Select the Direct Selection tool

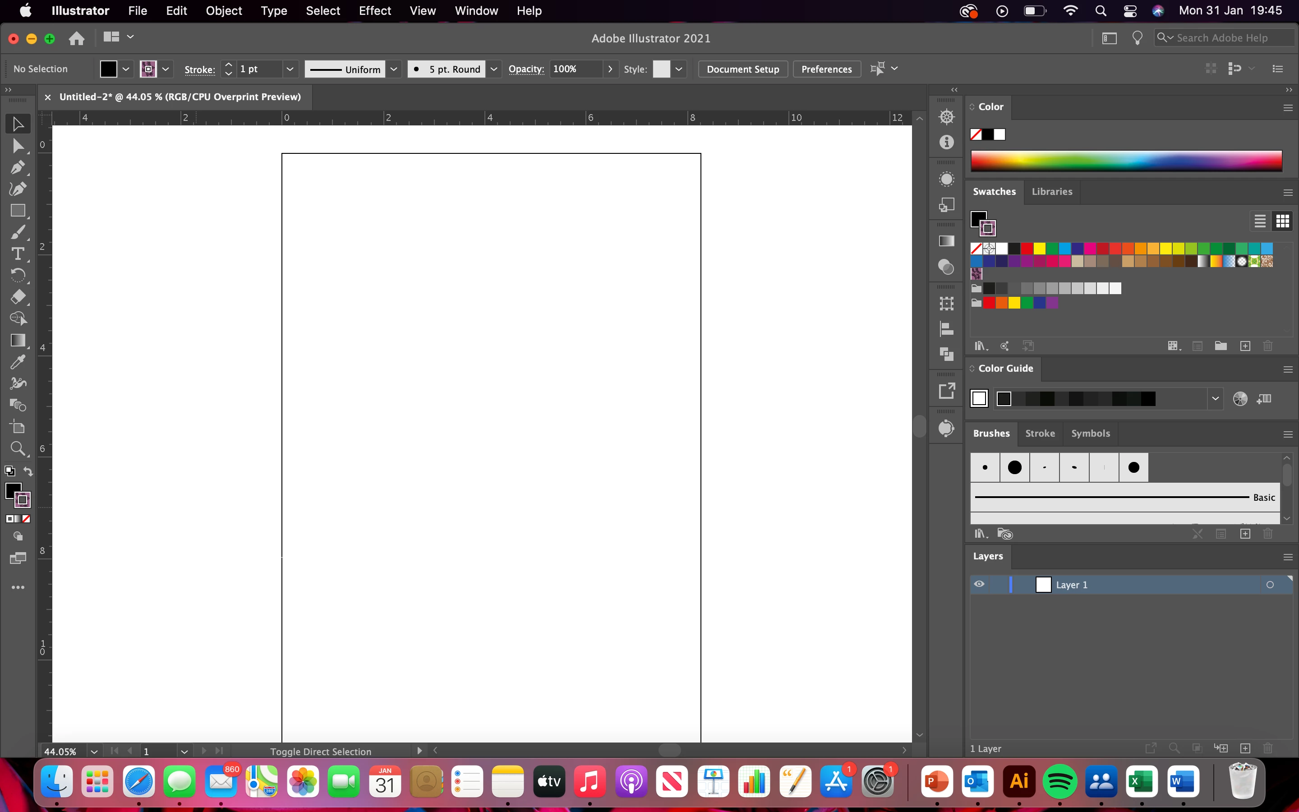click(x=18, y=146)
